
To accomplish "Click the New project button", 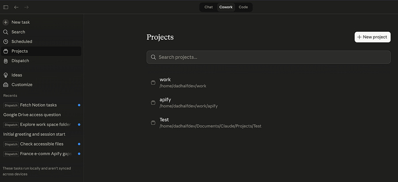I will pyautogui.click(x=372, y=37).
